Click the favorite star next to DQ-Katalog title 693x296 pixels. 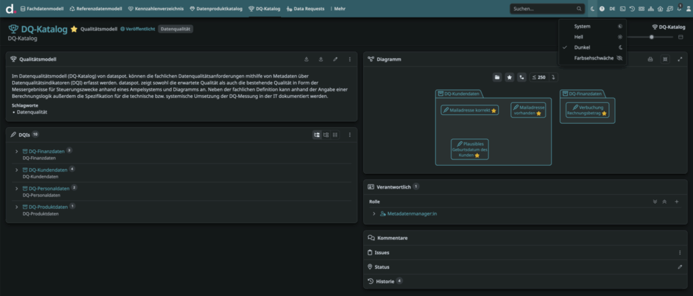coord(74,29)
